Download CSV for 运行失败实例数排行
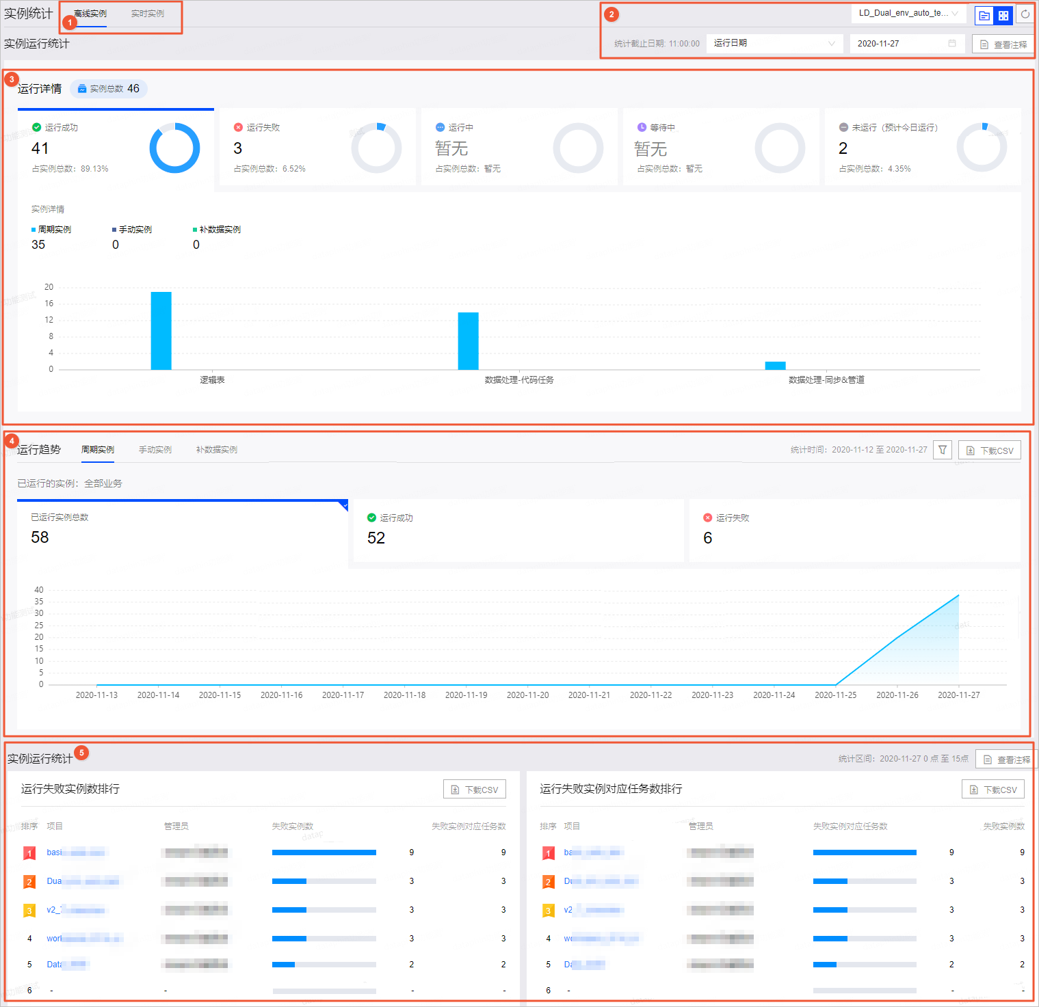 tap(475, 790)
